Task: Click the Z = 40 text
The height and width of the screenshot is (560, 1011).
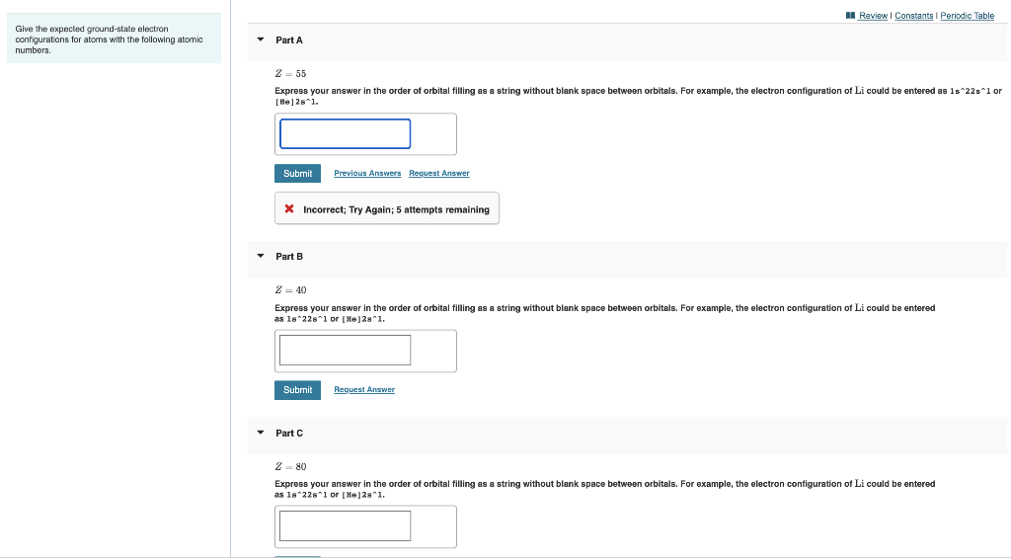Action: coord(291,290)
